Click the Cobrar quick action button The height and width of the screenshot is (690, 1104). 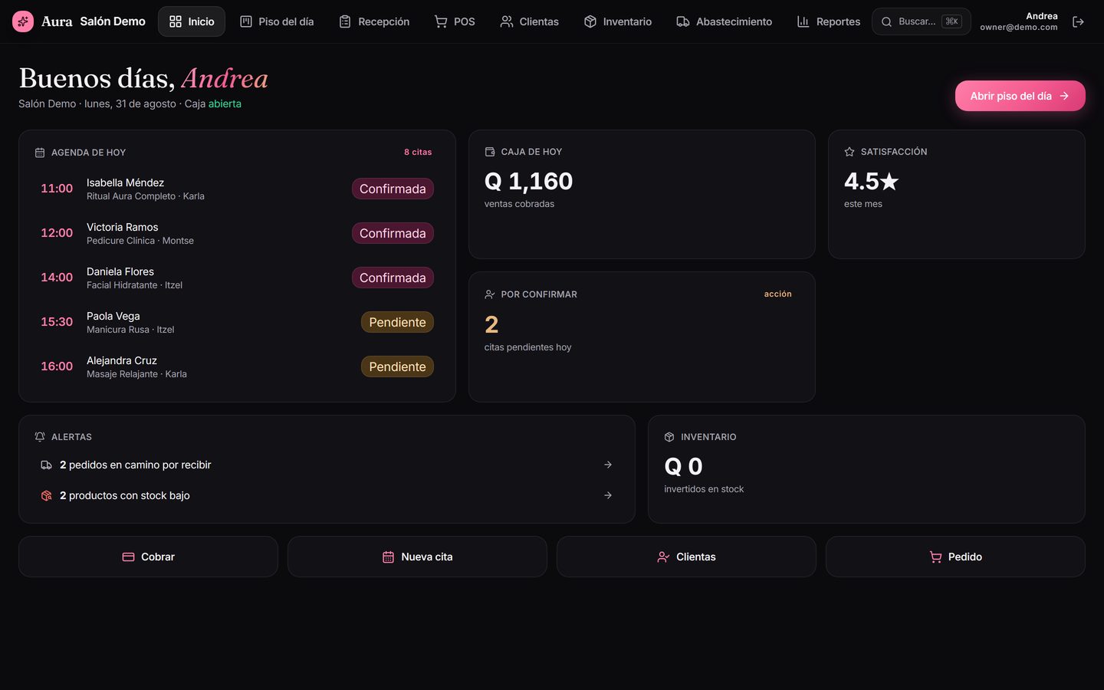click(x=148, y=557)
